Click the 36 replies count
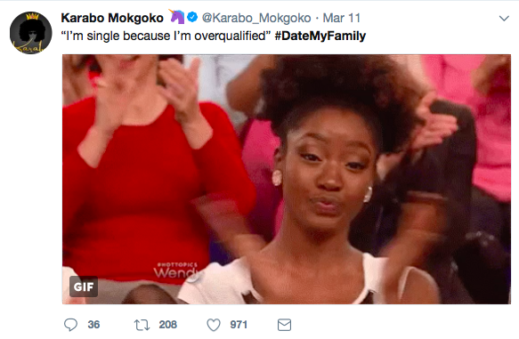 coord(93,325)
